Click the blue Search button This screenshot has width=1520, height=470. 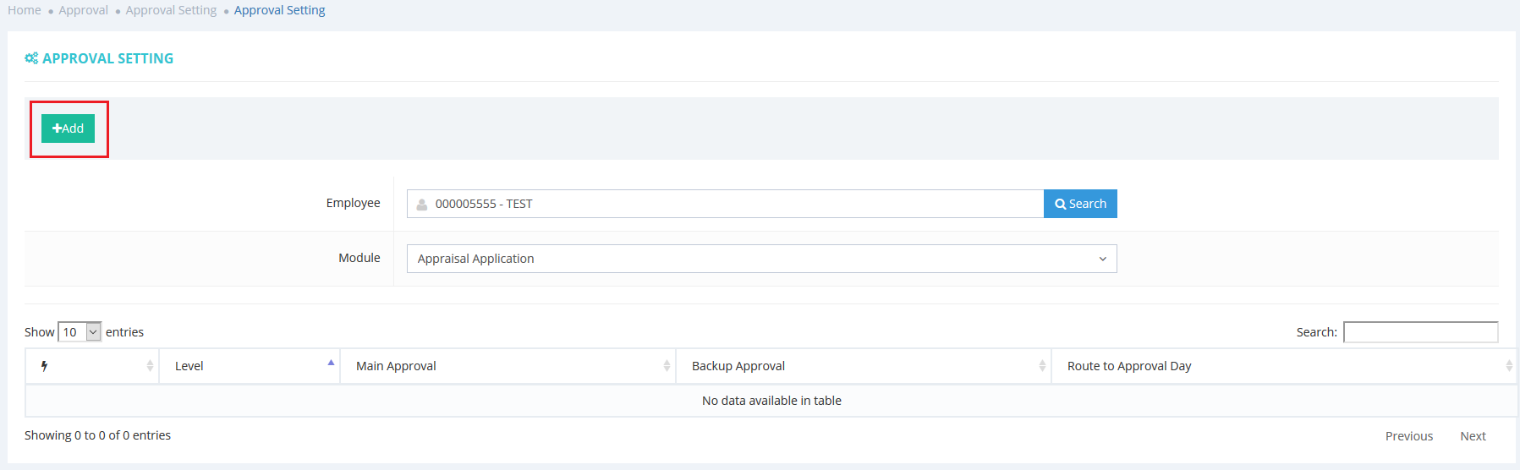tap(1080, 204)
